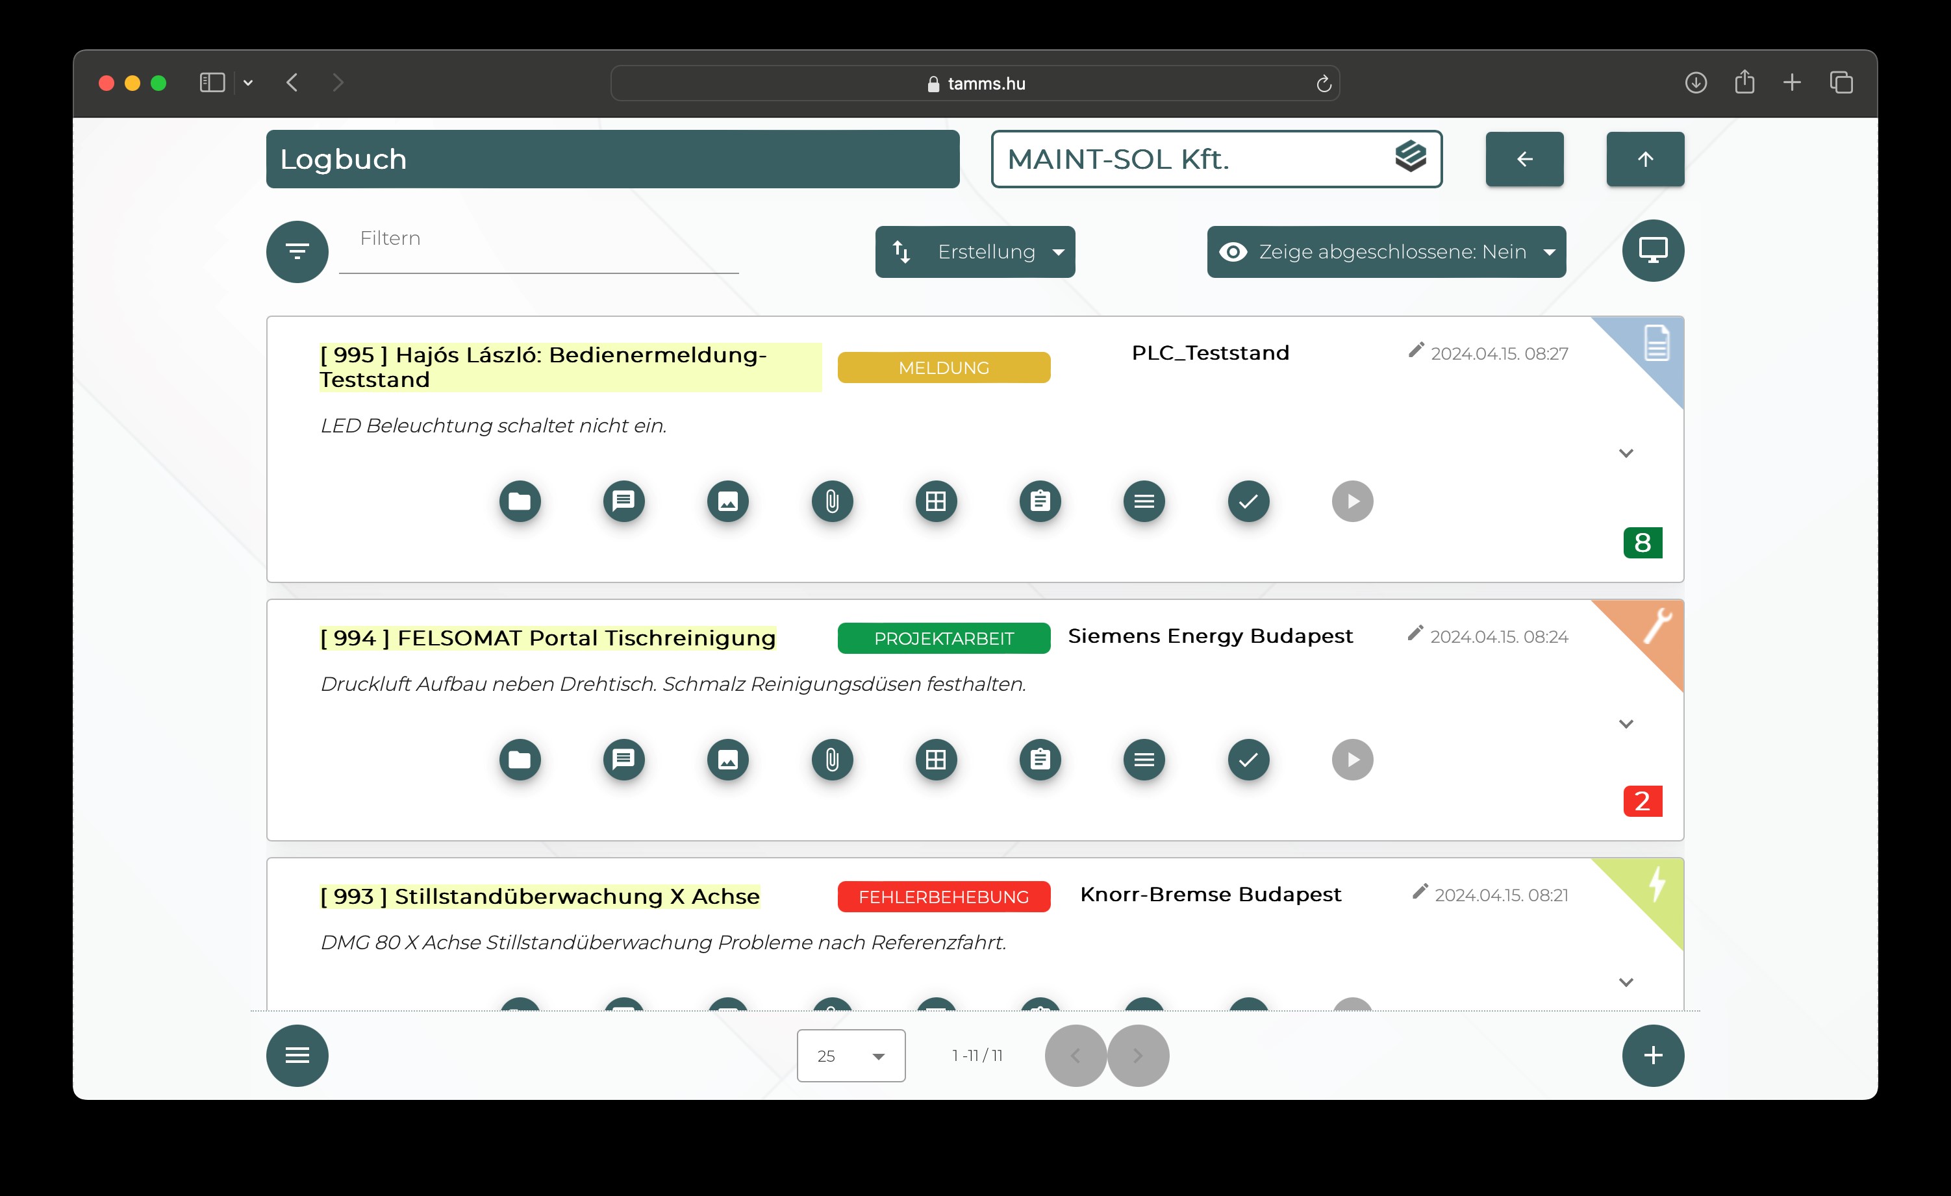Open folder icon for entry 994
This screenshot has height=1196, width=1951.
(x=520, y=760)
